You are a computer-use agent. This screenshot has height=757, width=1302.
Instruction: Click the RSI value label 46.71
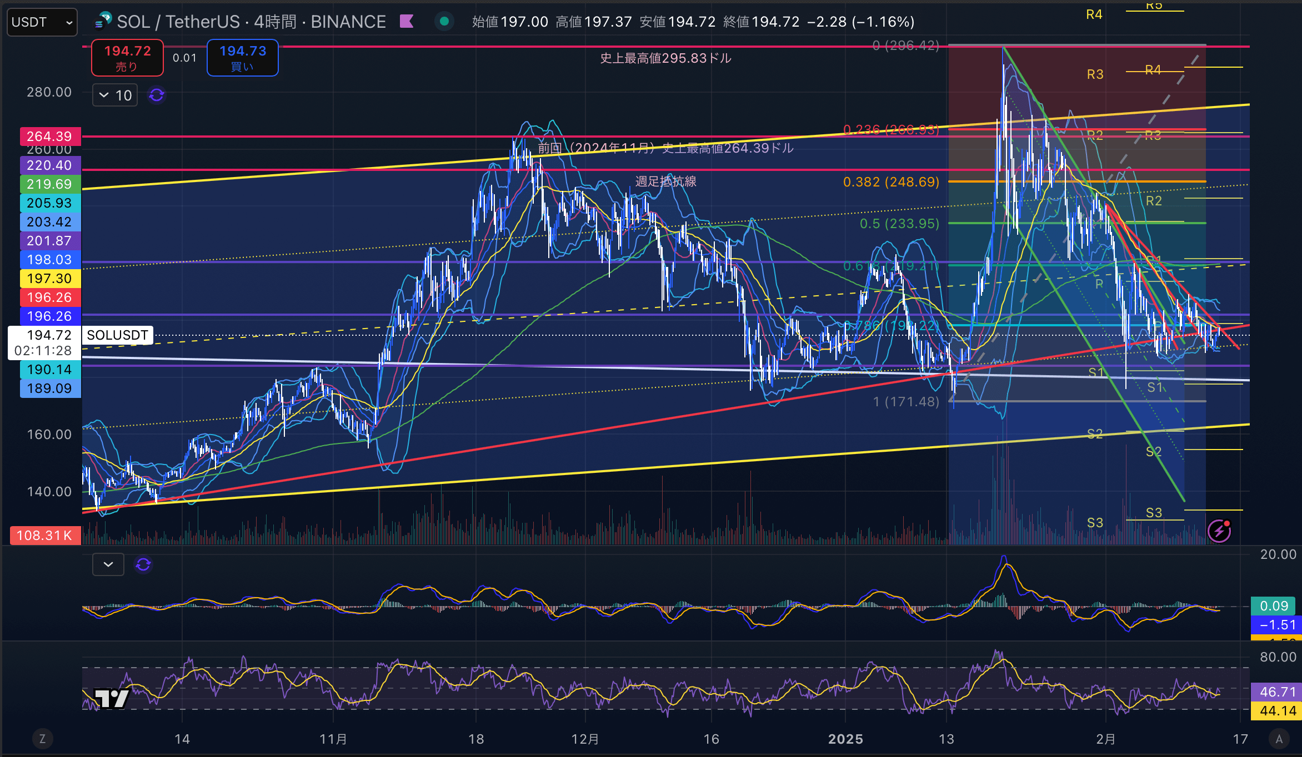click(1276, 692)
